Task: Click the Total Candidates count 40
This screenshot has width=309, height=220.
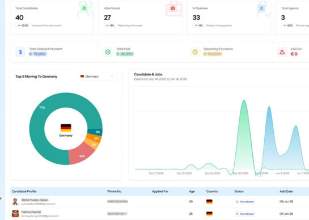Action: pyautogui.click(x=19, y=18)
